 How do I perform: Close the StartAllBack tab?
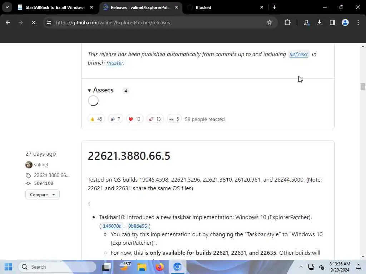coord(91,7)
